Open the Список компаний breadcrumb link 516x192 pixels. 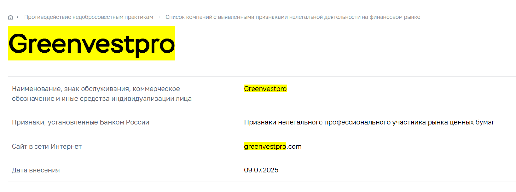[293, 17]
